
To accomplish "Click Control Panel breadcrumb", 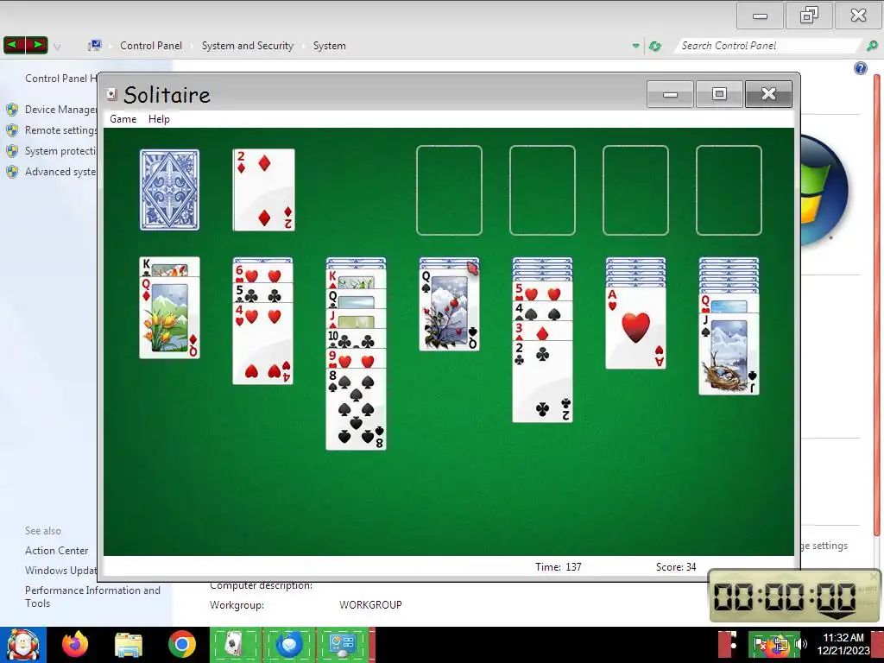I will [x=150, y=46].
